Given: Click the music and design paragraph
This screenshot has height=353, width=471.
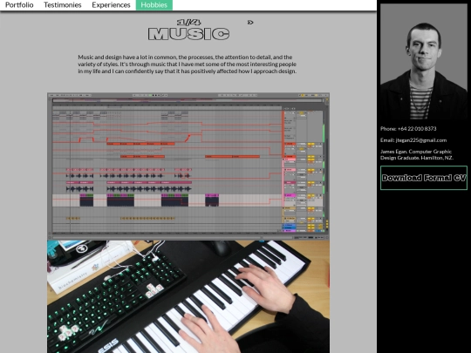Looking at the screenshot, I should pos(188,64).
